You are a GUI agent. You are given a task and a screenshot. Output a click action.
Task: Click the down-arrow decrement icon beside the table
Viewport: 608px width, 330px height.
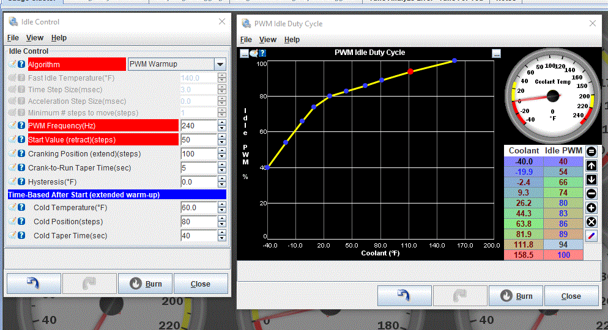[x=591, y=180]
